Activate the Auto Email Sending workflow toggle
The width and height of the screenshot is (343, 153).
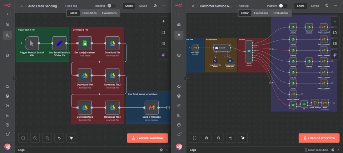[x=111, y=6]
